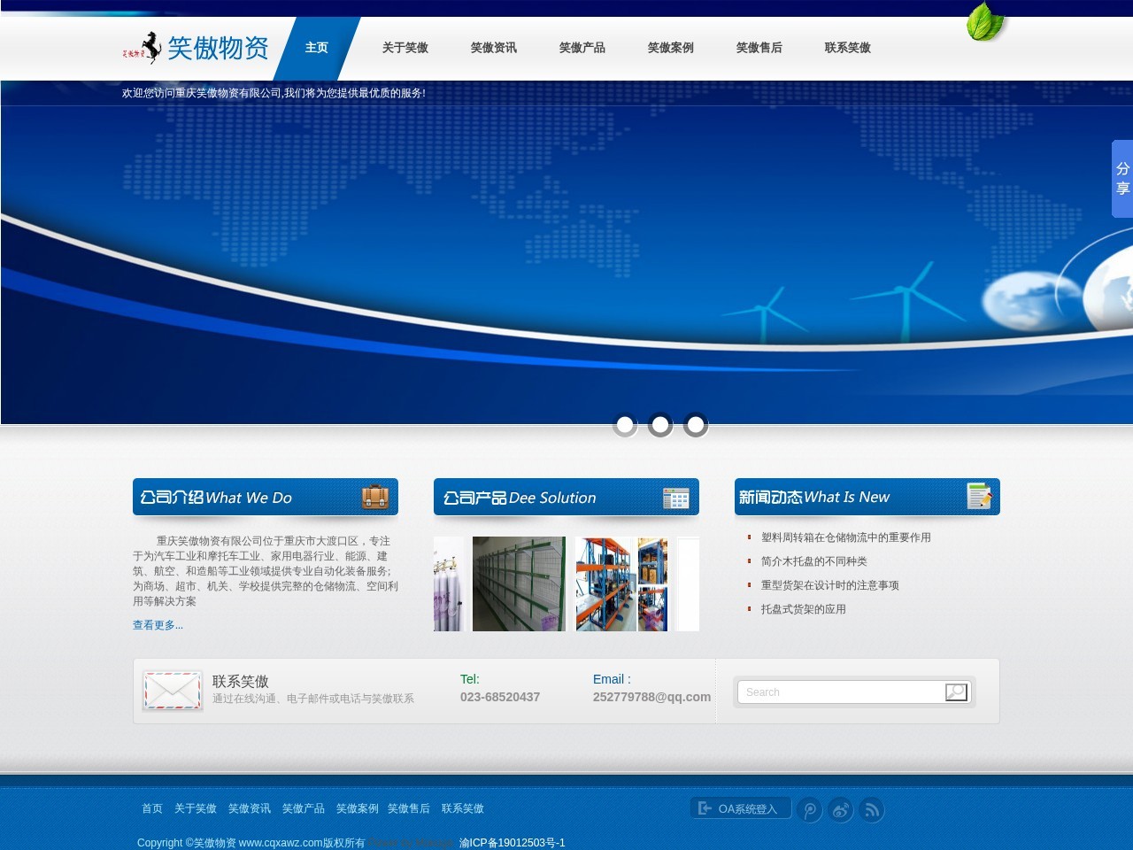Click the Tencent Weibo footer icon

(x=810, y=810)
